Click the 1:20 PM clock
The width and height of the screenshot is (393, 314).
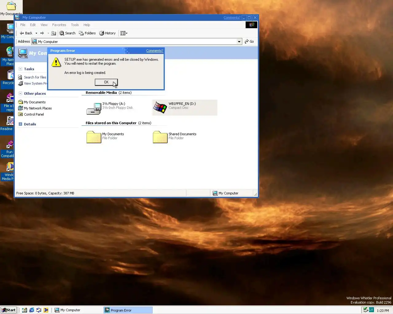coord(383,310)
